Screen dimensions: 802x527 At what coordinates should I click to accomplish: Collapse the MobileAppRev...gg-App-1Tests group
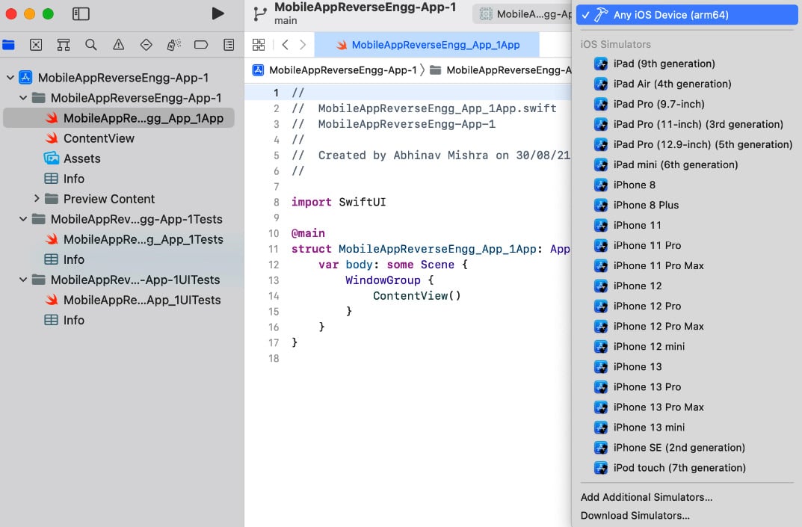coord(23,219)
